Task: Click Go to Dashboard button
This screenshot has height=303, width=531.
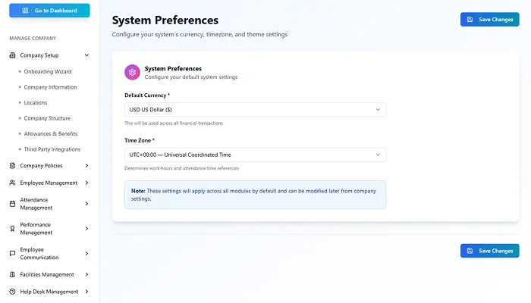Action: click(x=49, y=11)
